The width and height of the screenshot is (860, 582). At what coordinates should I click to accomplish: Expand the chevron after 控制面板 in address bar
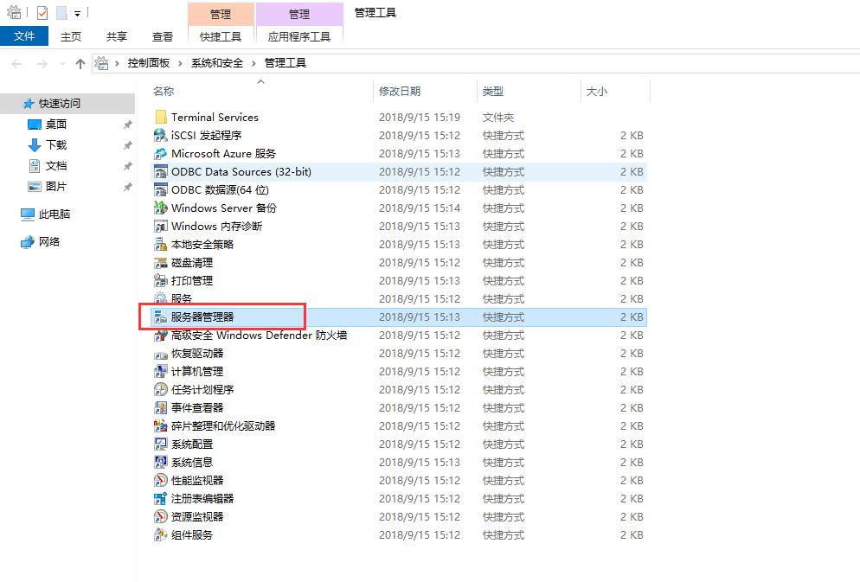click(180, 64)
